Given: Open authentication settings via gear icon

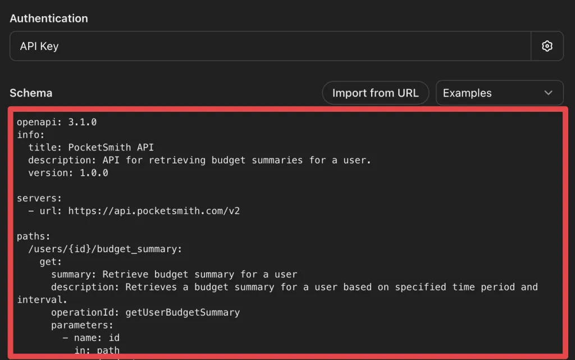Looking at the screenshot, I should tap(547, 46).
